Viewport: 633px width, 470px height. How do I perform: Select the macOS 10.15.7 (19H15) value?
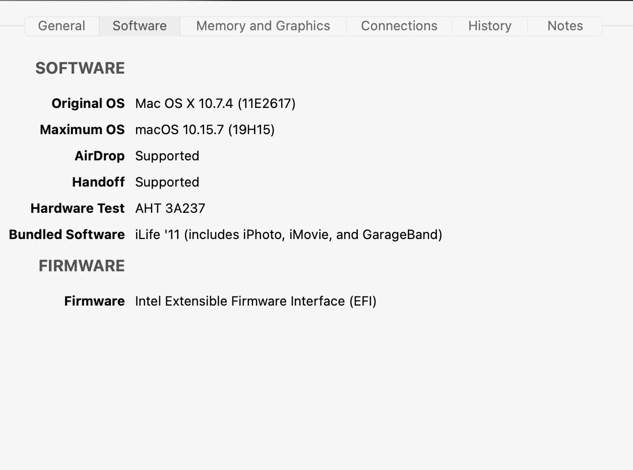tap(205, 130)
